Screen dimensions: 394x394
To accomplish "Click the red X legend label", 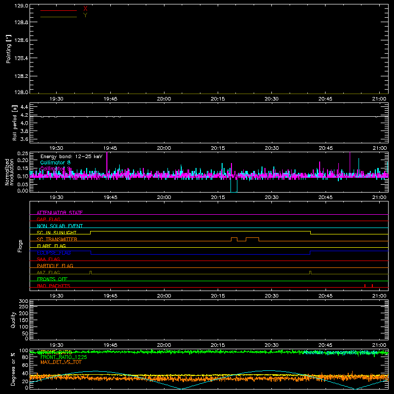I will click(x=85, y=9).
